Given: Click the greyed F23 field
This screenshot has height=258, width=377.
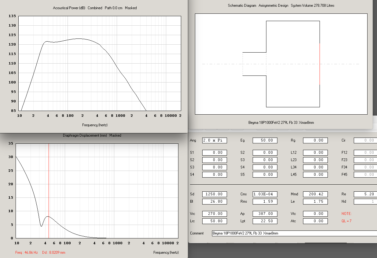Looking at the screenshot, I should [365, 160].
